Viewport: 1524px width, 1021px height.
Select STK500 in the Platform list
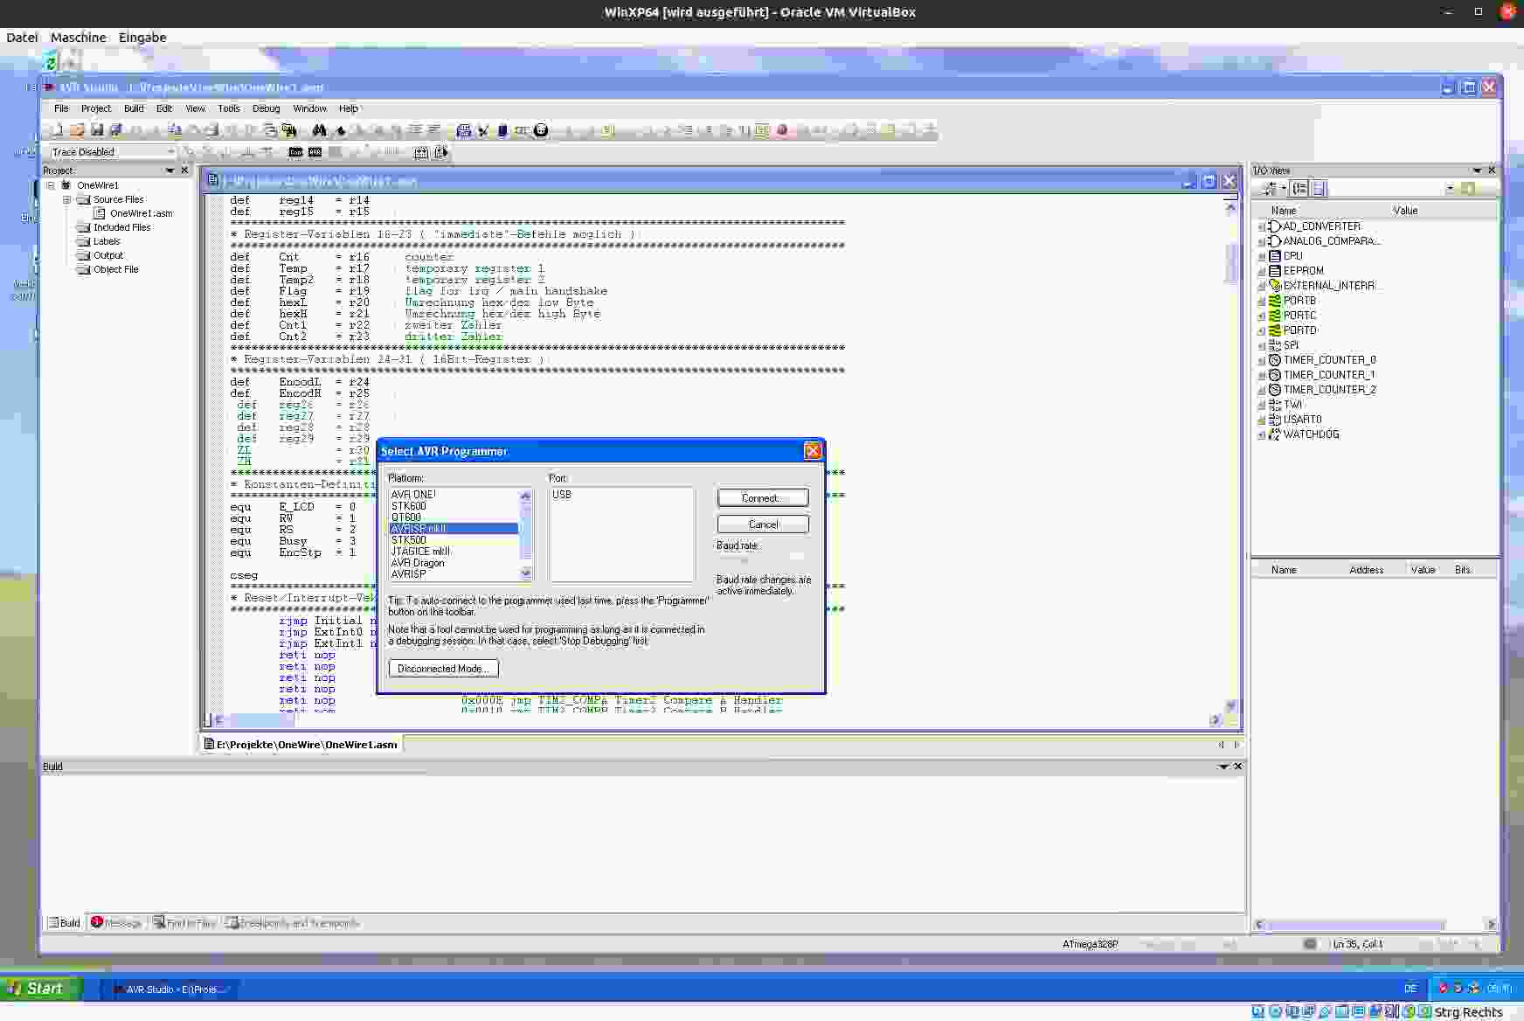pos(409,540)
